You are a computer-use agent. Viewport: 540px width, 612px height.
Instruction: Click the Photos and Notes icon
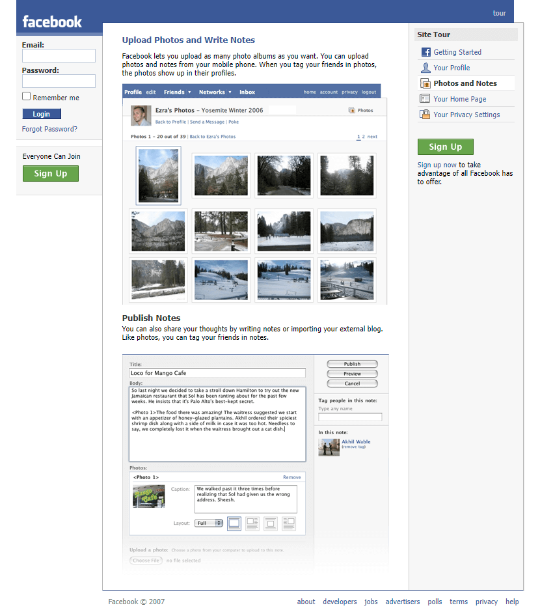(x=425, y=83)
